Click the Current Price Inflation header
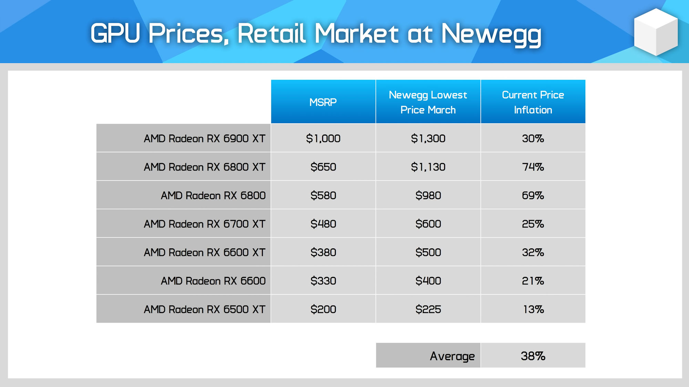This screenshot has width=689, height=387. [533, 101]
